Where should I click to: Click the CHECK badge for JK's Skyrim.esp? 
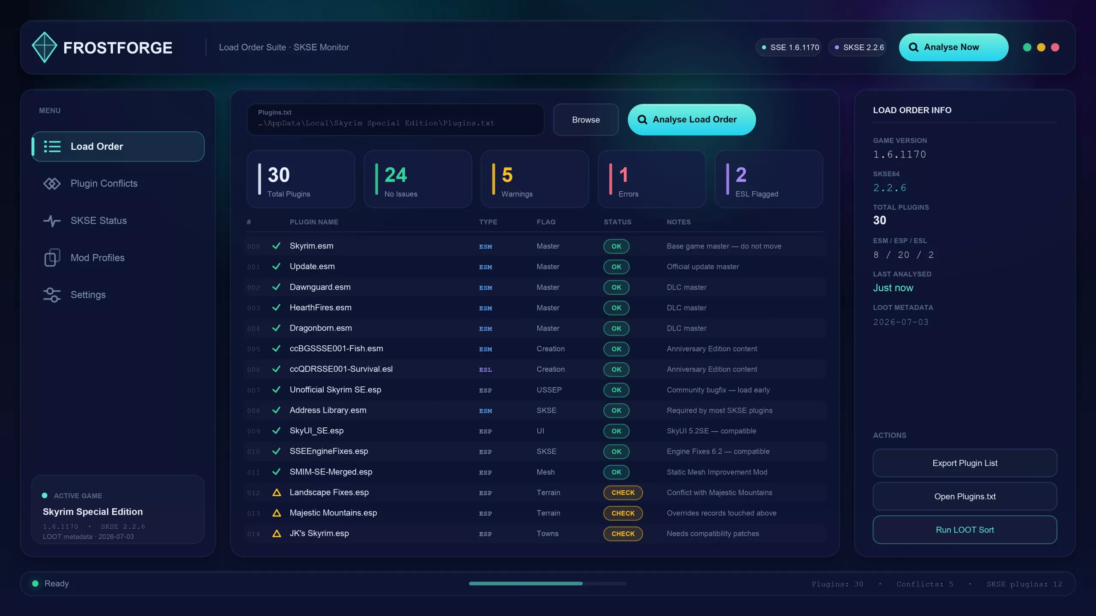tap(623, 533)
